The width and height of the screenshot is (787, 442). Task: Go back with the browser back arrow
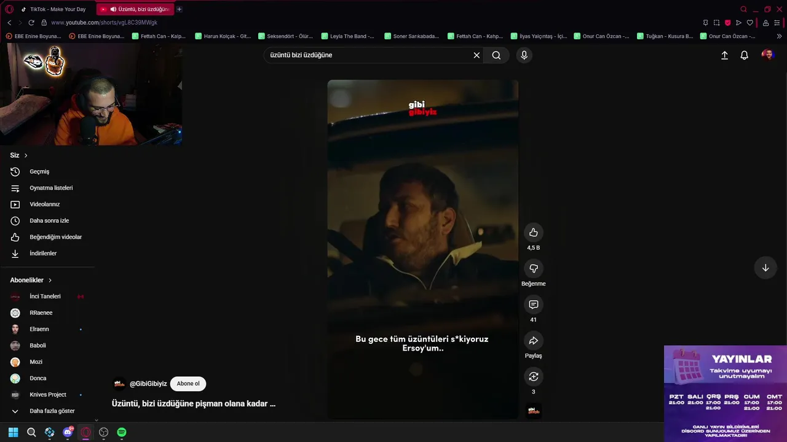(x=9, y=23)
